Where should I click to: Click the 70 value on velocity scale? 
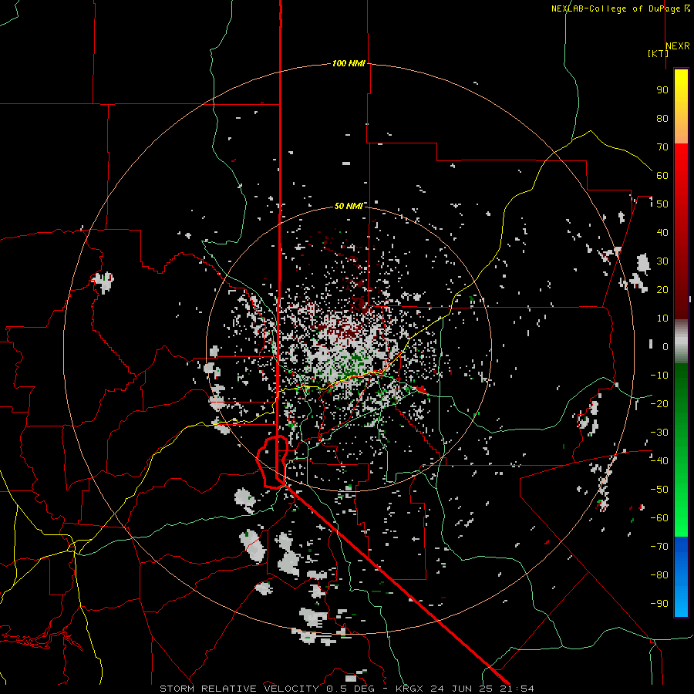click(x=662, y=147)
